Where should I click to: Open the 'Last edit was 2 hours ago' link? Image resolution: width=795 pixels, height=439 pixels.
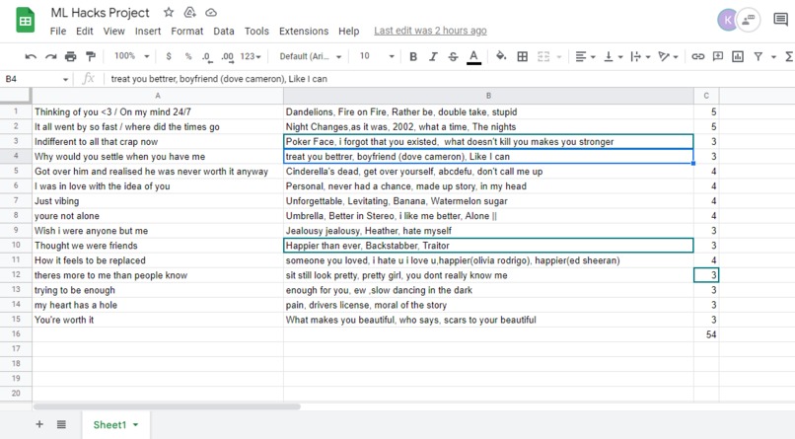pyautogui.click(x=430, y=31)
